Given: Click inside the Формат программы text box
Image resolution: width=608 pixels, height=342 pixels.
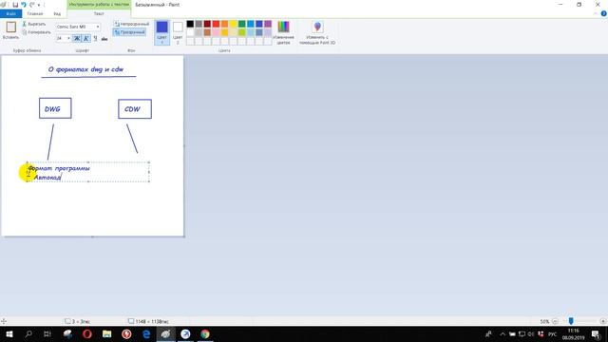Looking at the screenshot, I should tap(88, 172).
